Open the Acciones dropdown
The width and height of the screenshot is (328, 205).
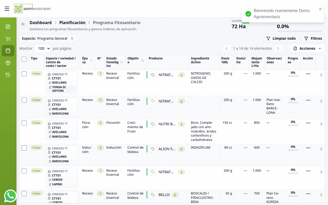click(x=307, y=48)
